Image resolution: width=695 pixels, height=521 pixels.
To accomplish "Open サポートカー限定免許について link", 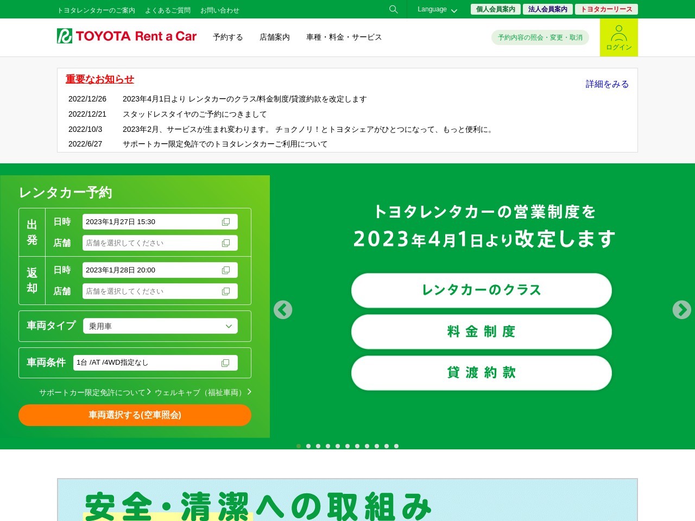I will (94, 392).
